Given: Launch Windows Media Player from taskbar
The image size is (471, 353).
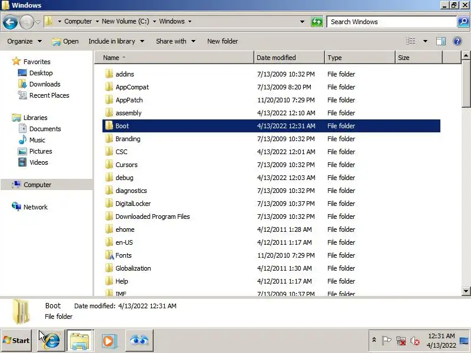Looking at the screenshot, I should click(x=108, y=341).
